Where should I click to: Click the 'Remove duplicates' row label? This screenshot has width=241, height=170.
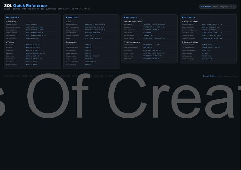pos(12,30)
